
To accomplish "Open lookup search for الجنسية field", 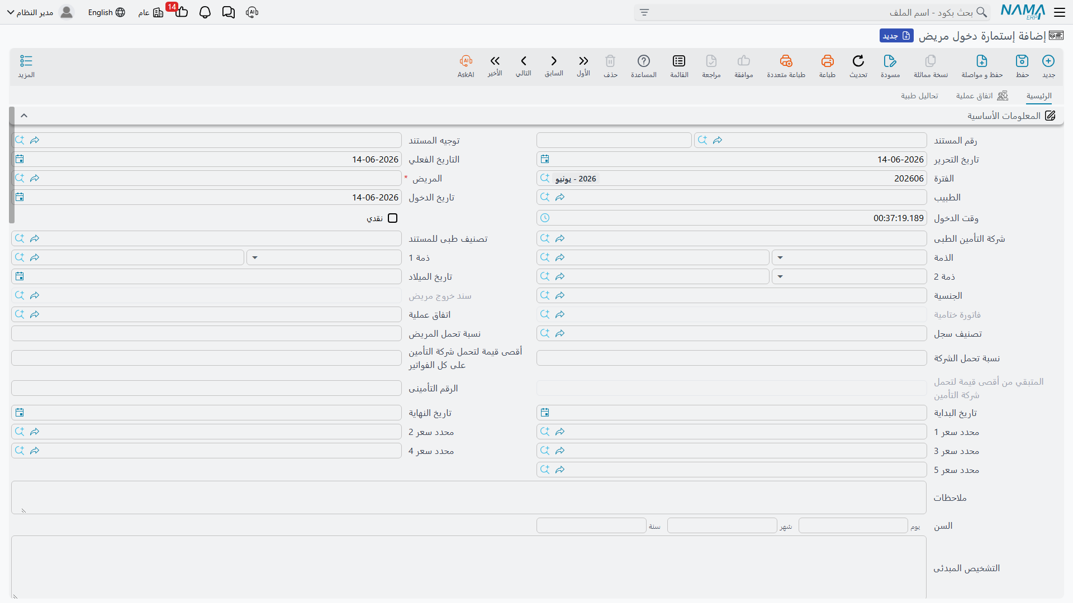I will 545,295.
